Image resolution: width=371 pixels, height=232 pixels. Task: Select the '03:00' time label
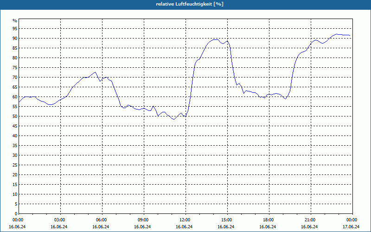[61, 220]
